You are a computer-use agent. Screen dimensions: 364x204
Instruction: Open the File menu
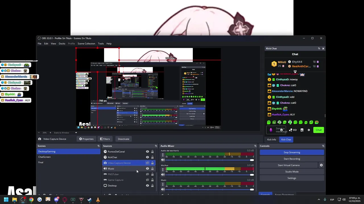tap(40, 44)
